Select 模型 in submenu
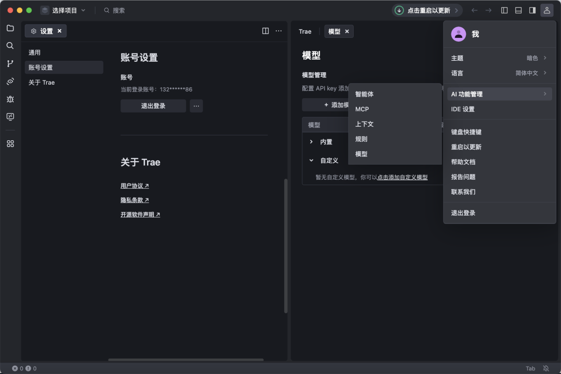561x374 pixels. 395,154
